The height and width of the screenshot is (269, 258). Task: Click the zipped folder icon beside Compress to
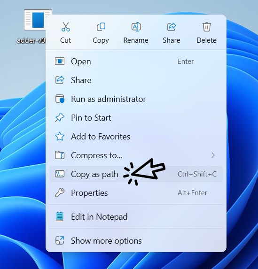[59, 155]
